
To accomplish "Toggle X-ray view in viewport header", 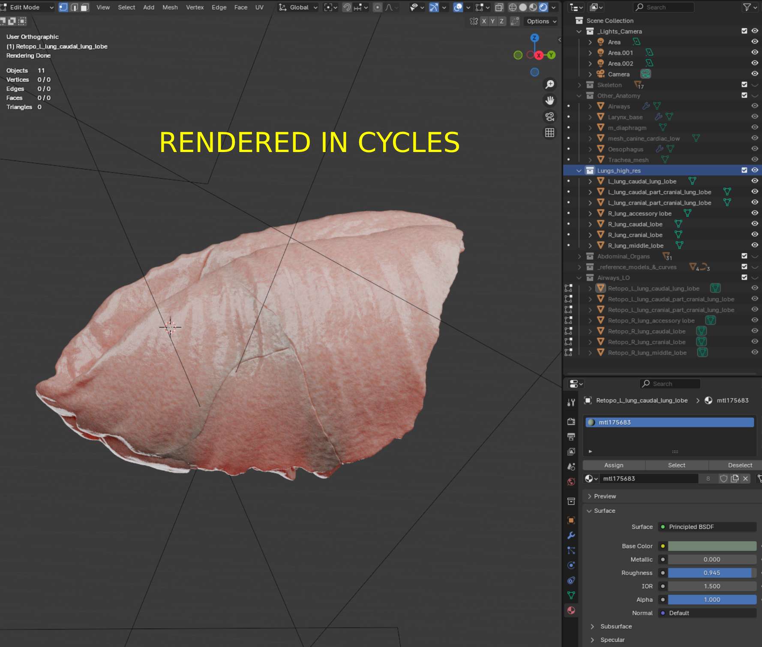I will [499, 7].
